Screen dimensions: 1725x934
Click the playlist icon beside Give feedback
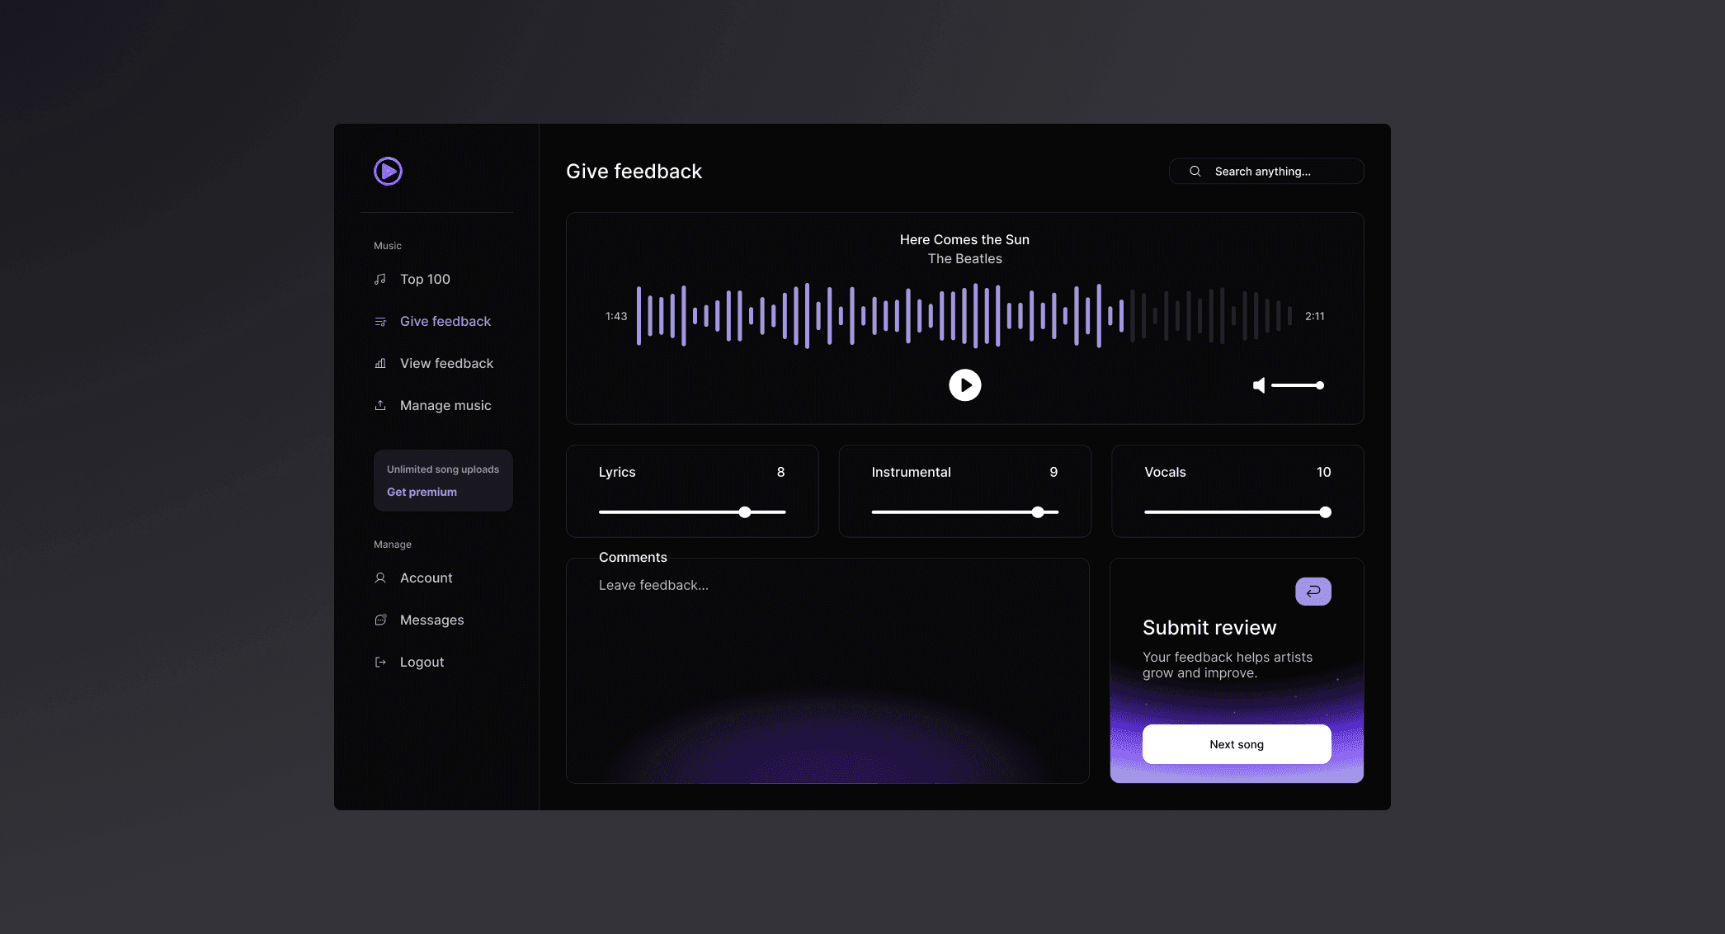[380, 321]
